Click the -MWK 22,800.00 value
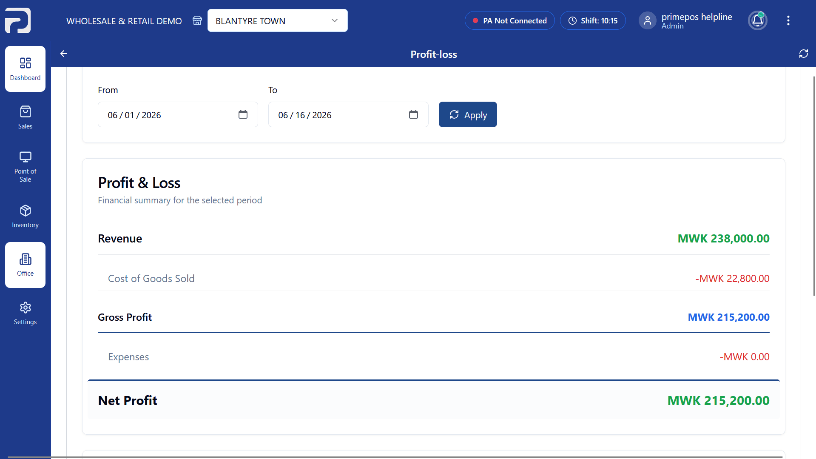The width and height of the screenshot is (816, 459). coord(732,278)
